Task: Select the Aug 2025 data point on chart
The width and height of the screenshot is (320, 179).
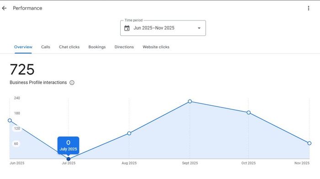Action: click(129, 133)
